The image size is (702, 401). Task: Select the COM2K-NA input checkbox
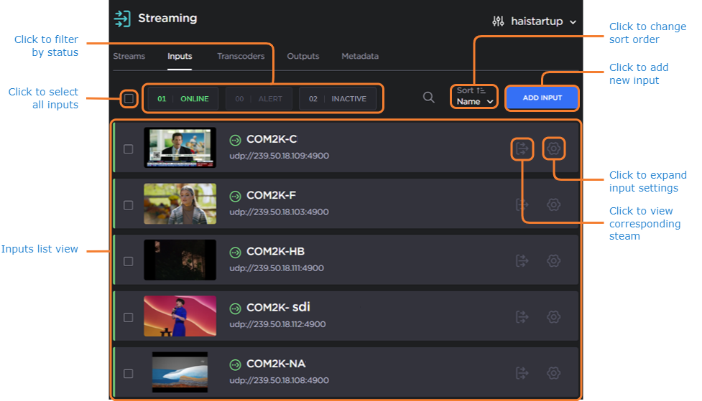[x=129, y=373]
